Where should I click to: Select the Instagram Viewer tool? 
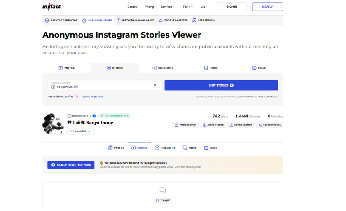click(x=97, y=21)
